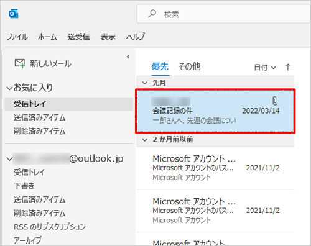Click the 検索 search input field

(x=224, y=14)
